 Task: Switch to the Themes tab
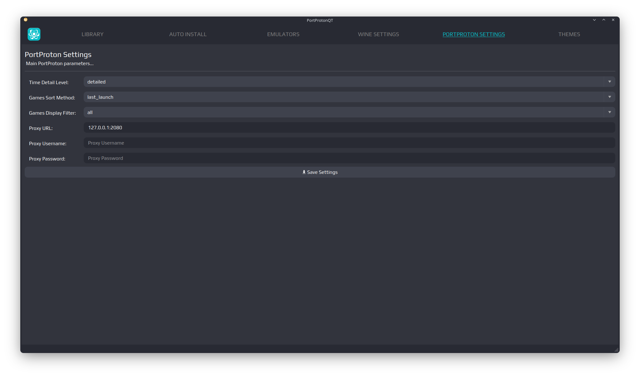569,34
